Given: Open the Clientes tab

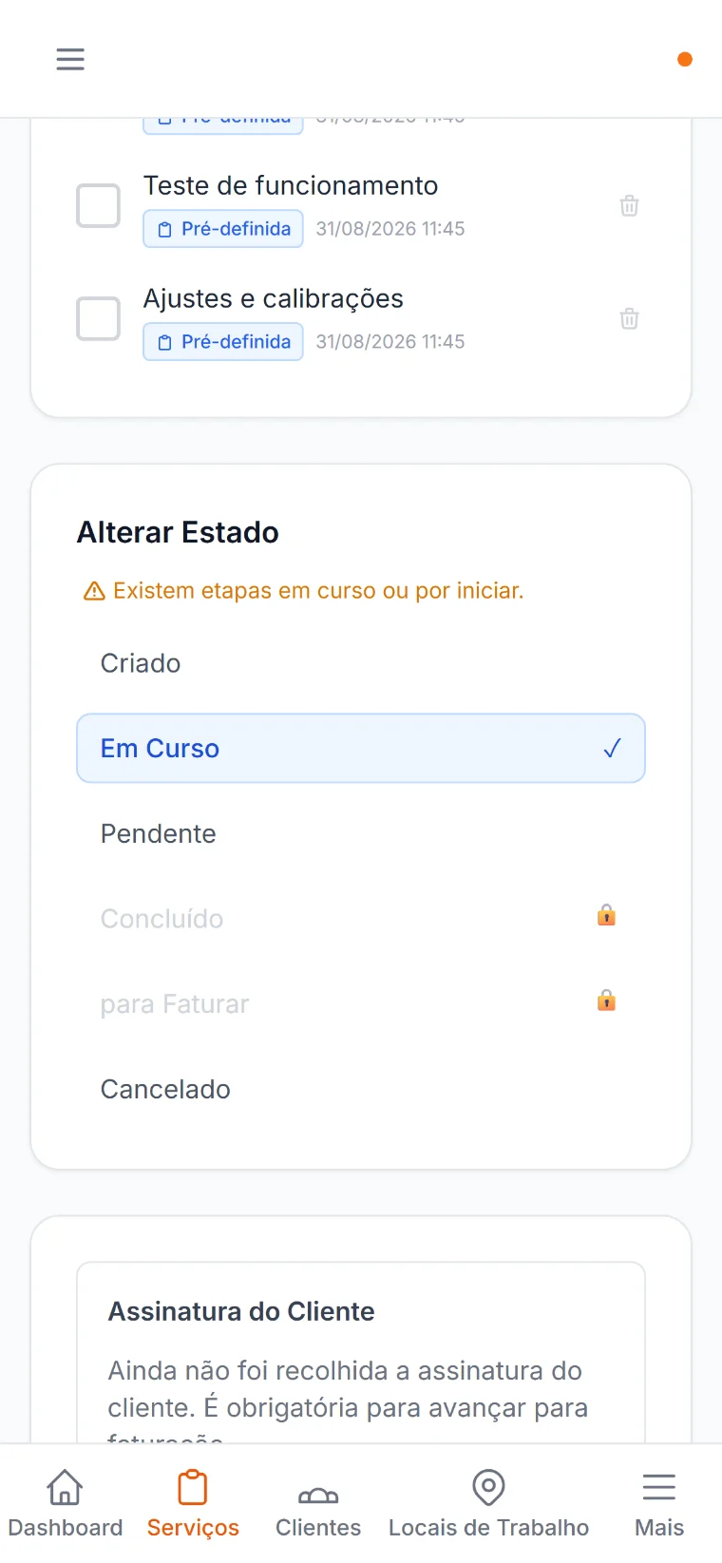Looking at the screenshot, I should point(318,1504).
